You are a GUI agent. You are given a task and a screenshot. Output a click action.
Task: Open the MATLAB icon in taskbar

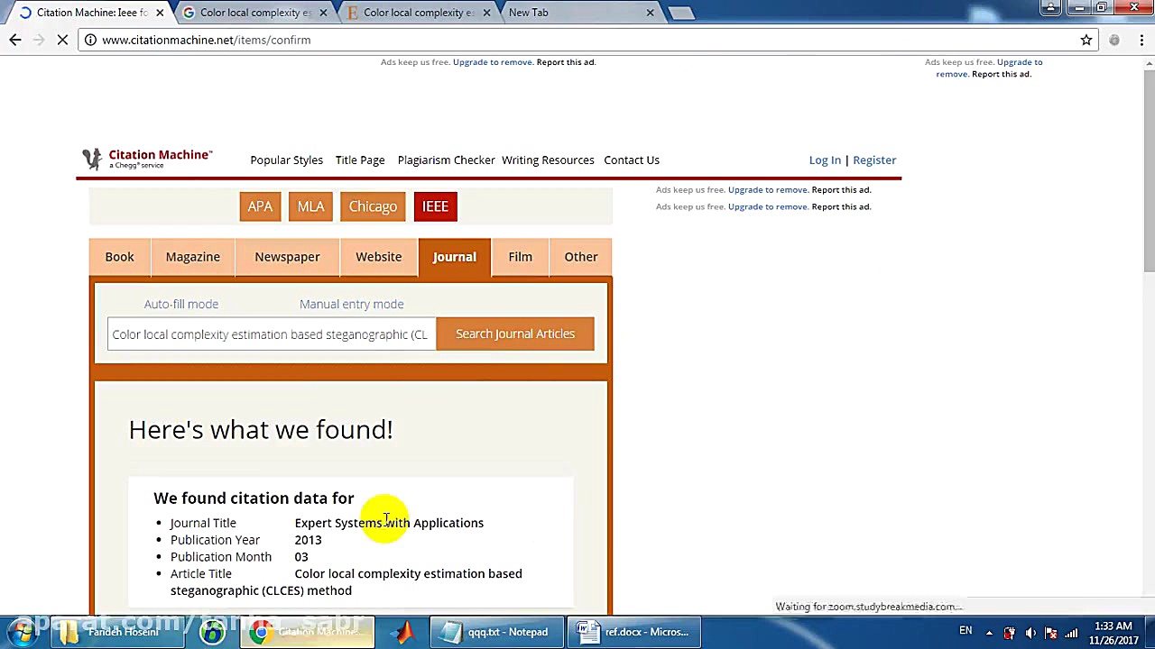click(x=403, y=632)
